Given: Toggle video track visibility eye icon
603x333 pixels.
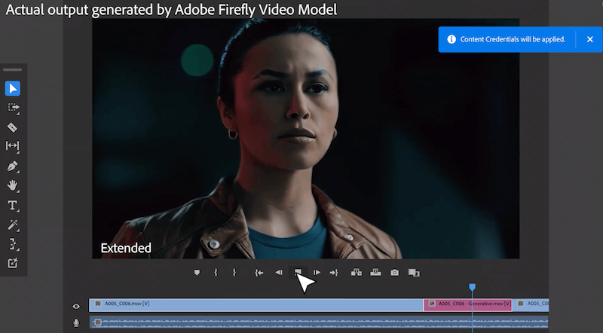Looking at the screenshot, I should point(76,307).
